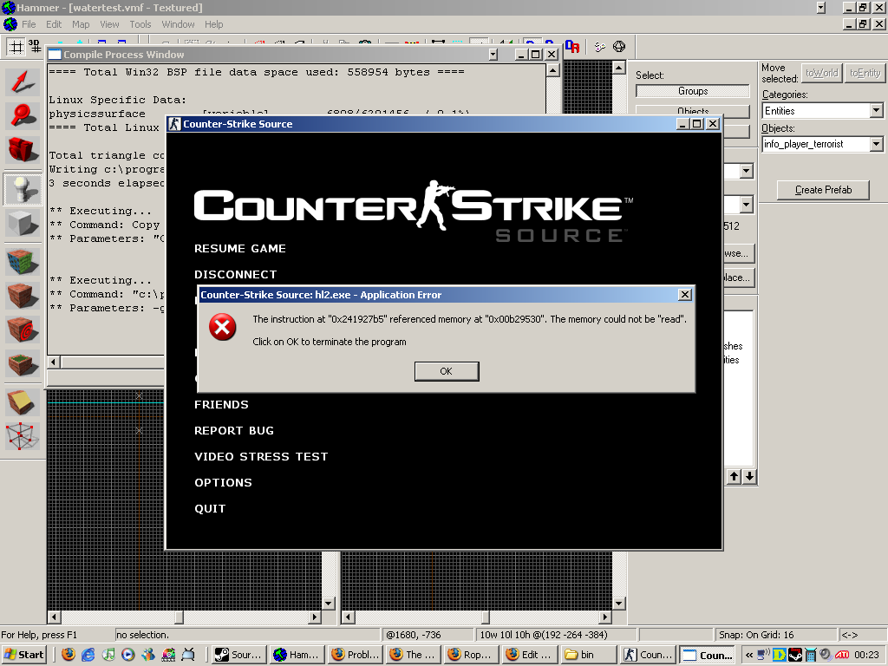888x666 pixels.
Task: Activate the Clipping tool yellow-top cube
Action: point(23,402)
